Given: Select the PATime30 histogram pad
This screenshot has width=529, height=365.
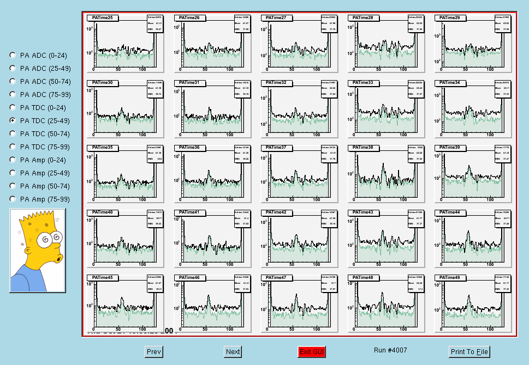Looking at the screenshot, I should click(125, 109).
